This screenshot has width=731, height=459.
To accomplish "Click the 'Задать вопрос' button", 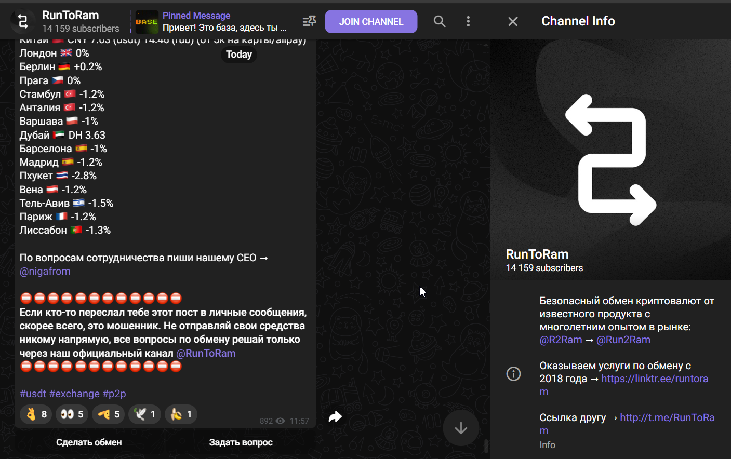I will point(241,442).
